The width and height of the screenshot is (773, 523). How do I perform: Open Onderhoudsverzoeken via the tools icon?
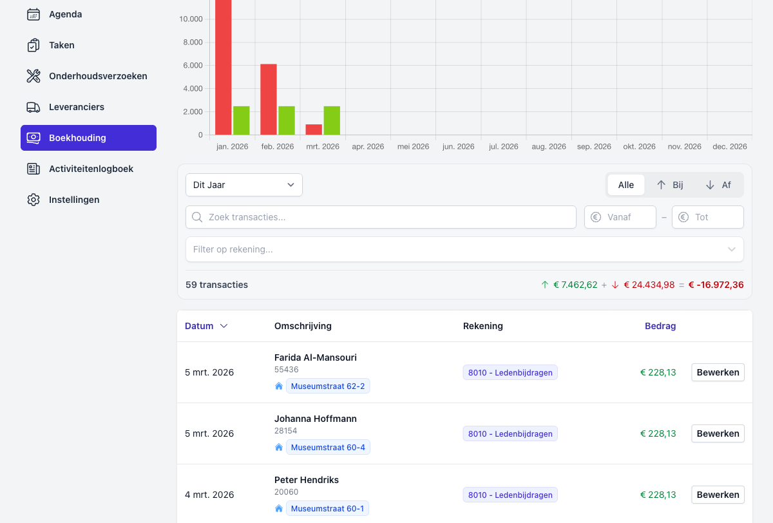coord(33,76)
